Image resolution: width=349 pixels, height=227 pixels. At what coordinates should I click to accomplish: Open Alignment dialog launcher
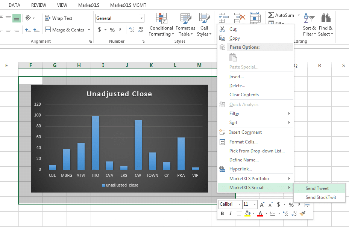point(90,42)
